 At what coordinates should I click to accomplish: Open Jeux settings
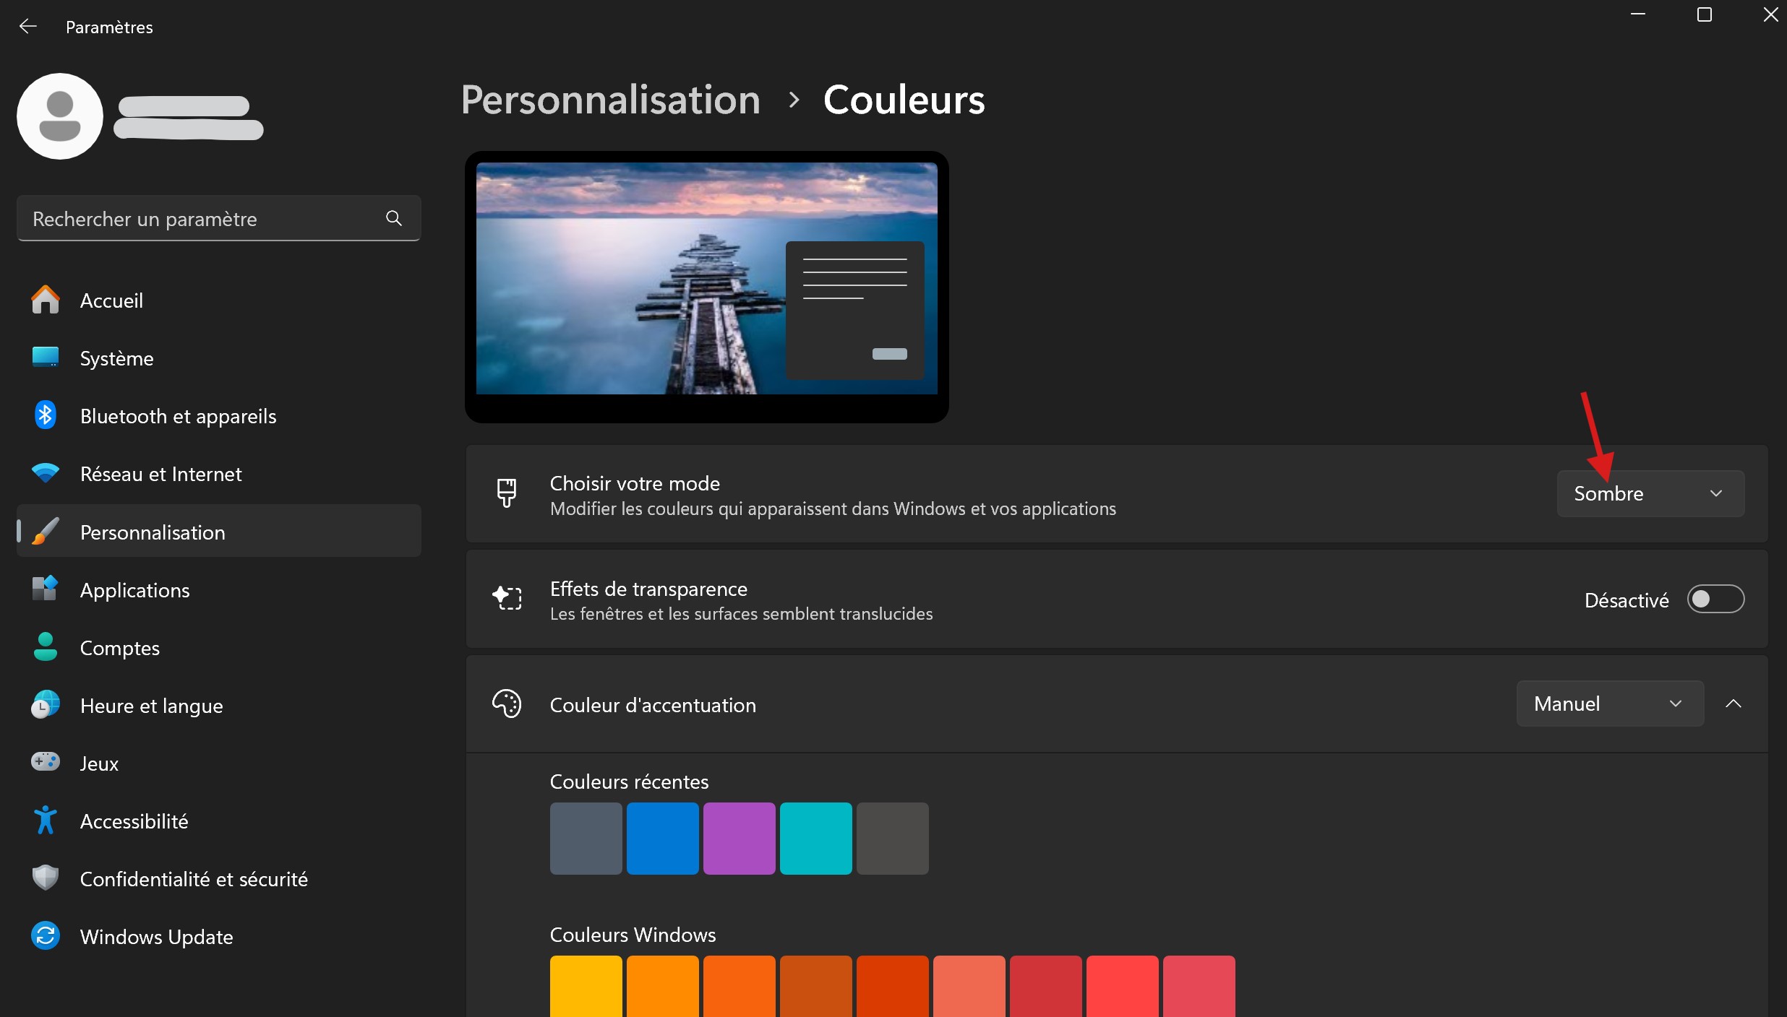coord(219,763)
